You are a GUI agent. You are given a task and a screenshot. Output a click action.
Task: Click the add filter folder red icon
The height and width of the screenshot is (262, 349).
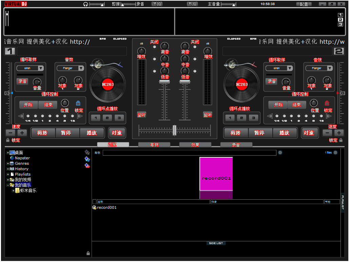click(87, 166)
